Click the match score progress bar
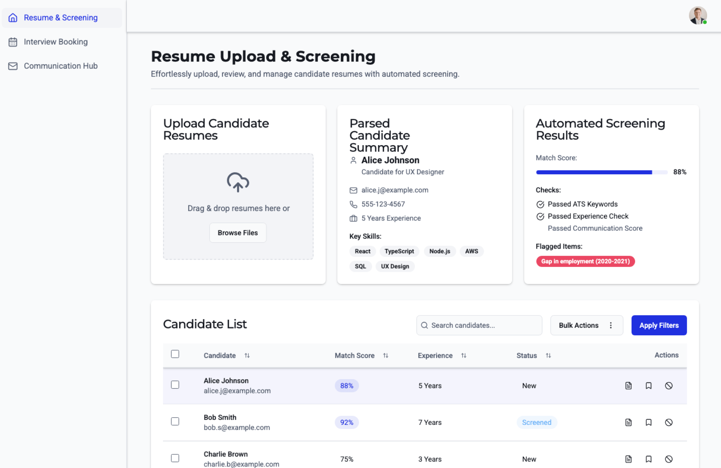The width and height of the screenshot is (721, 468). 602,172
